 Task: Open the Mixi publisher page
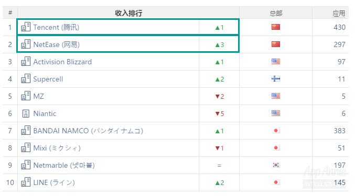[x=57, y=148]
